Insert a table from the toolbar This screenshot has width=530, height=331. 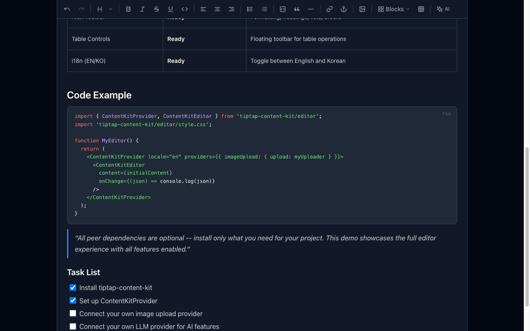421,9
